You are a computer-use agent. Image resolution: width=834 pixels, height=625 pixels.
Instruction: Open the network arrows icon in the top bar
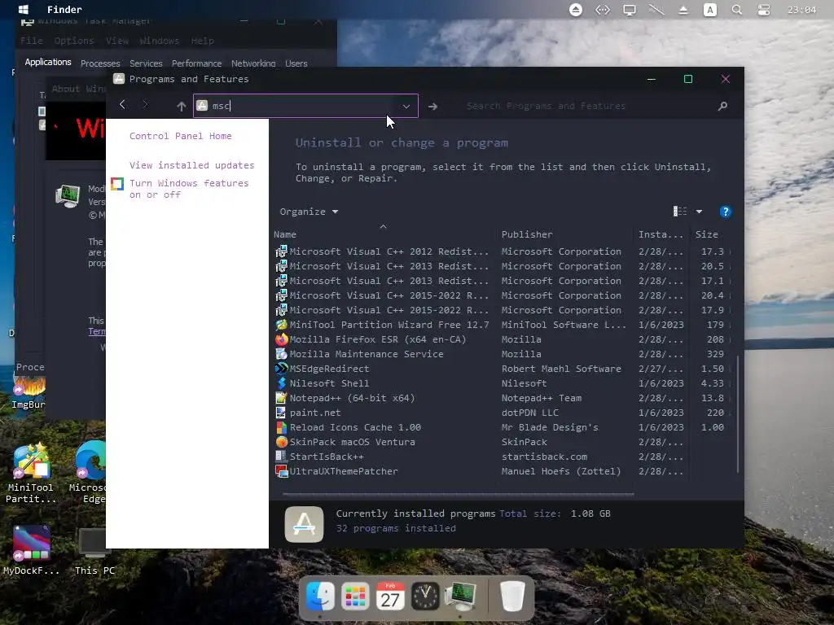(603, 10)
